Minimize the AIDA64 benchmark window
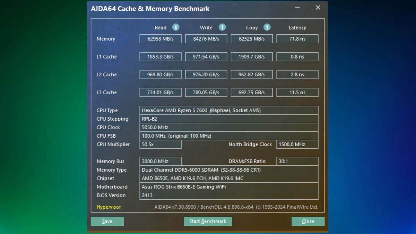Screen dimensions: 416x234 (298, 8)
